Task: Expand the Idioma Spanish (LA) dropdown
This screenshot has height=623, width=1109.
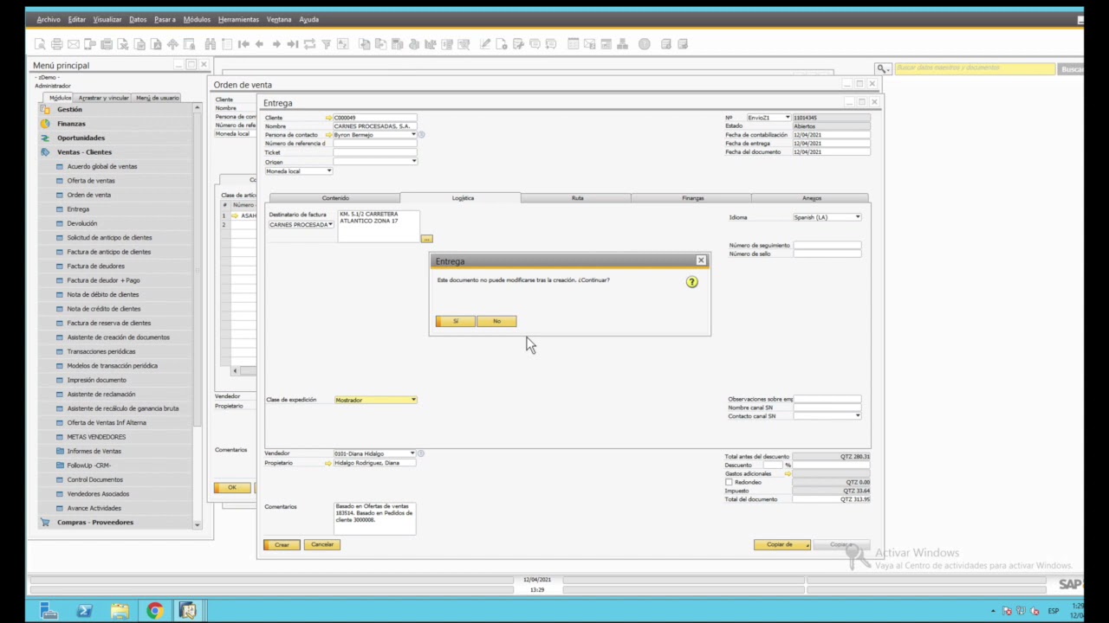Action: pyautogui.click(x=858, y=217)
